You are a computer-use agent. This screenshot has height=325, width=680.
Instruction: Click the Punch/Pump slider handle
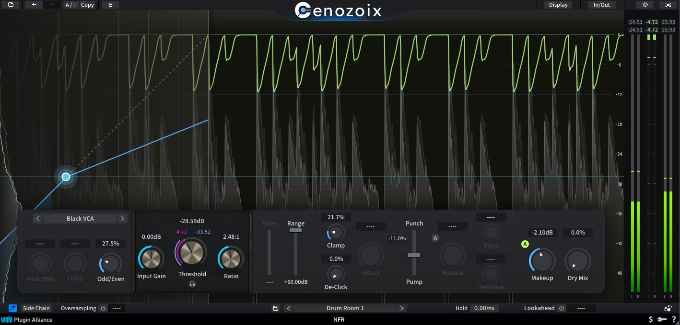point(414,255)
